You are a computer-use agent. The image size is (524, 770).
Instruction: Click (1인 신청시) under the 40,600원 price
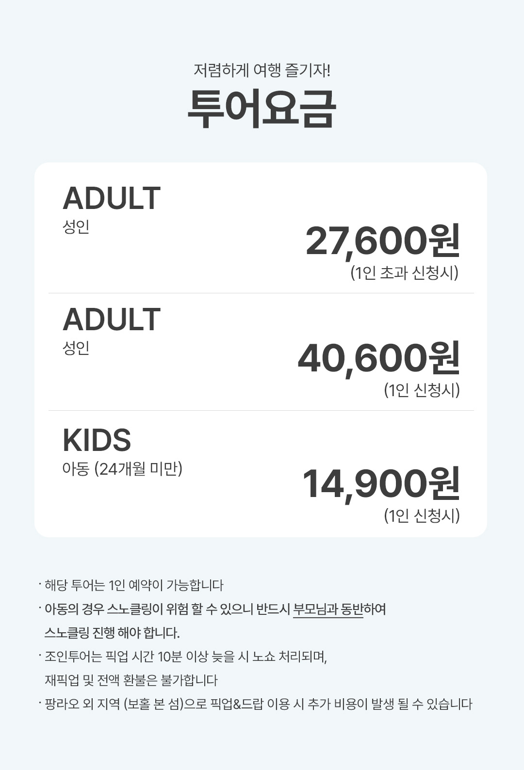422,390
